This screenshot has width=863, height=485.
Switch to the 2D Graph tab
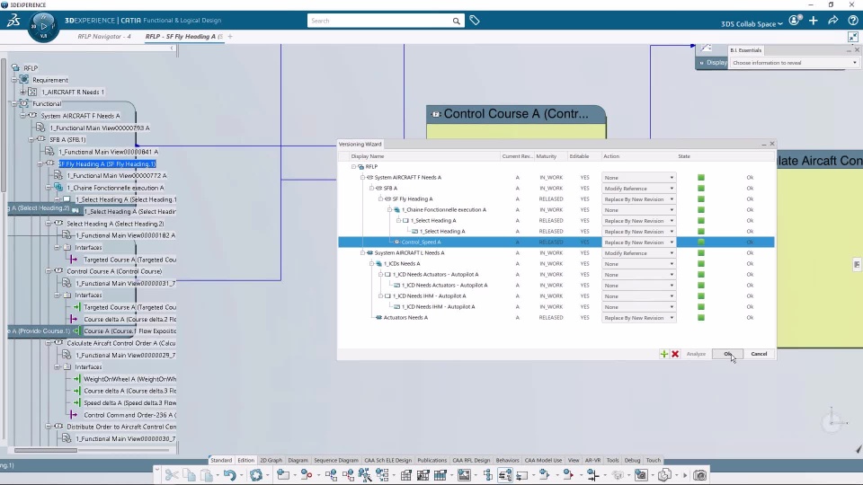(271, 460)
